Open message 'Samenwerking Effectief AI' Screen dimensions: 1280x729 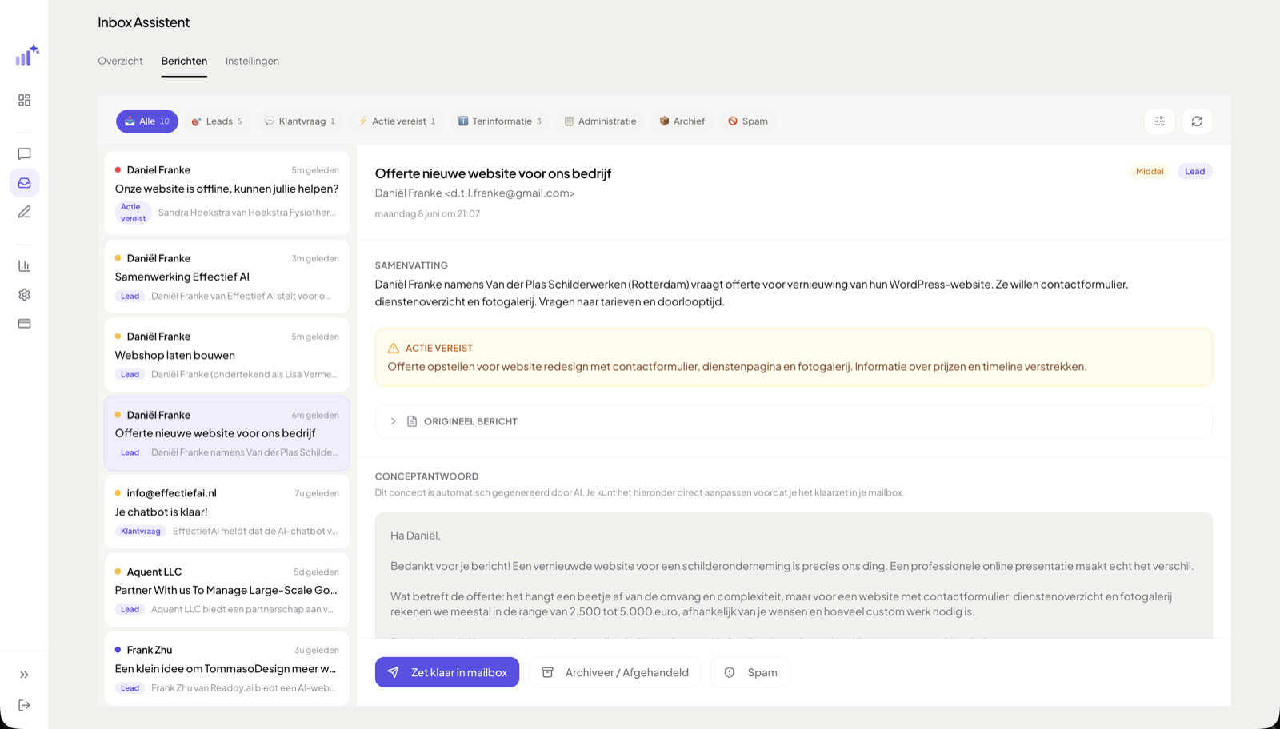click(227, 277)
